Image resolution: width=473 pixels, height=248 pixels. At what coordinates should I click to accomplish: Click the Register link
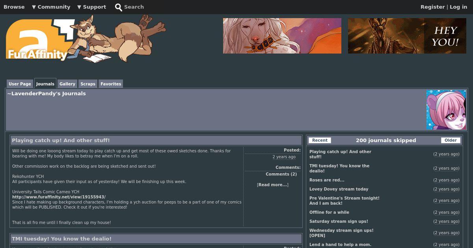click(432, 7)
